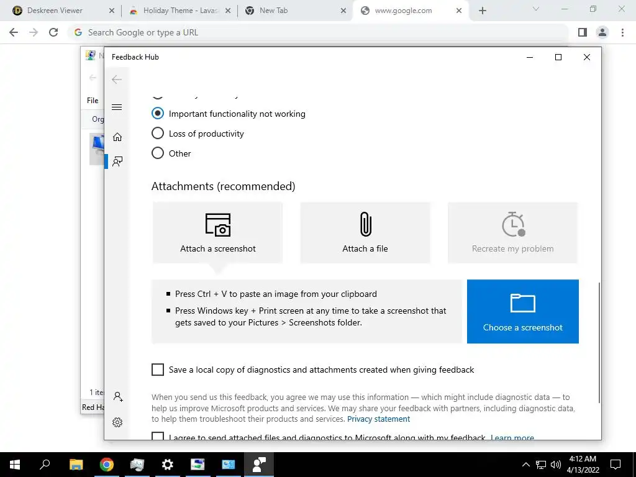
Task: Toggle Chrome side panel icon
Action: pyautogui.click(x=583, y=32)
